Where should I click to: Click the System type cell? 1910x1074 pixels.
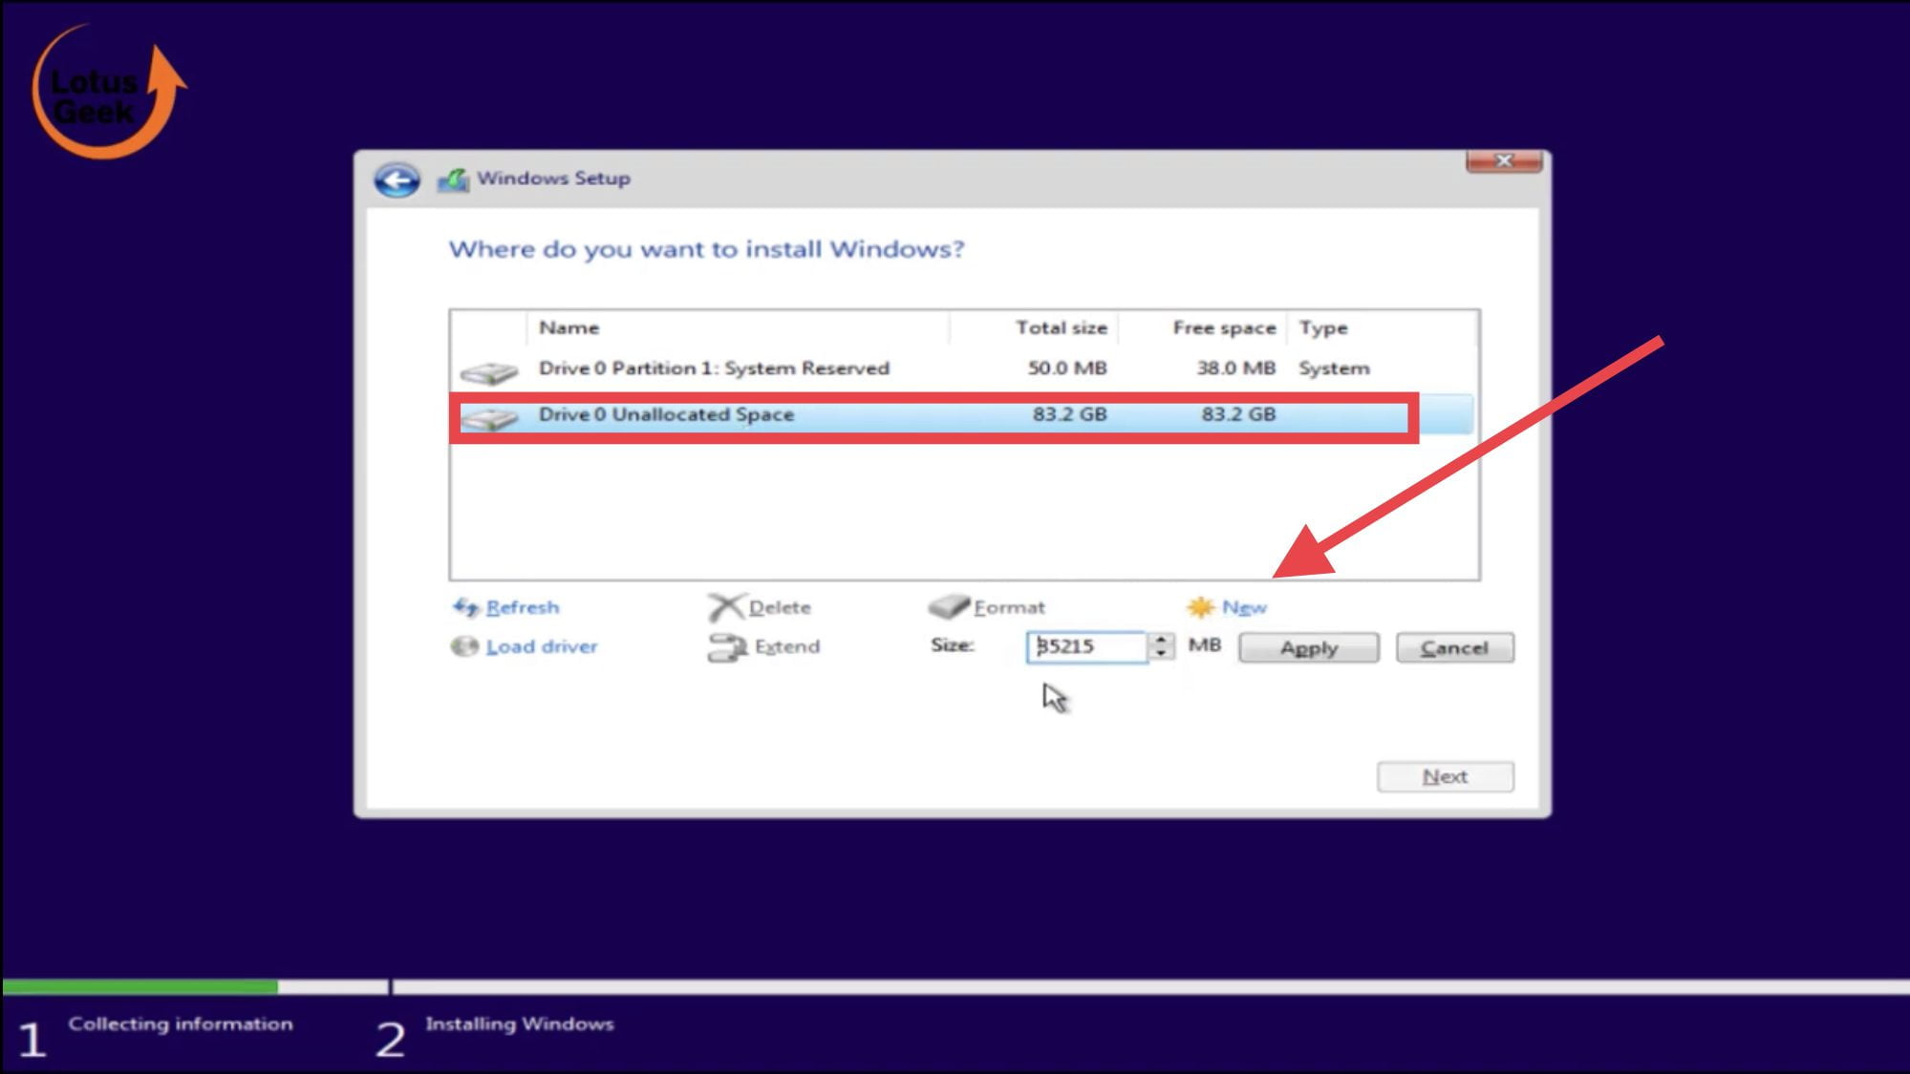1334,369
